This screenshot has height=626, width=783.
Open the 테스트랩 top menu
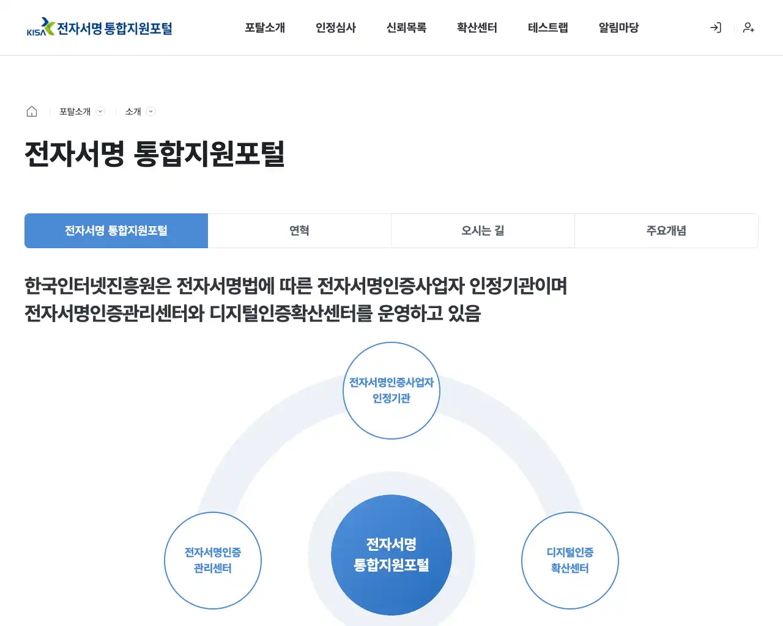pyautogui.click(x=548, y=28)
